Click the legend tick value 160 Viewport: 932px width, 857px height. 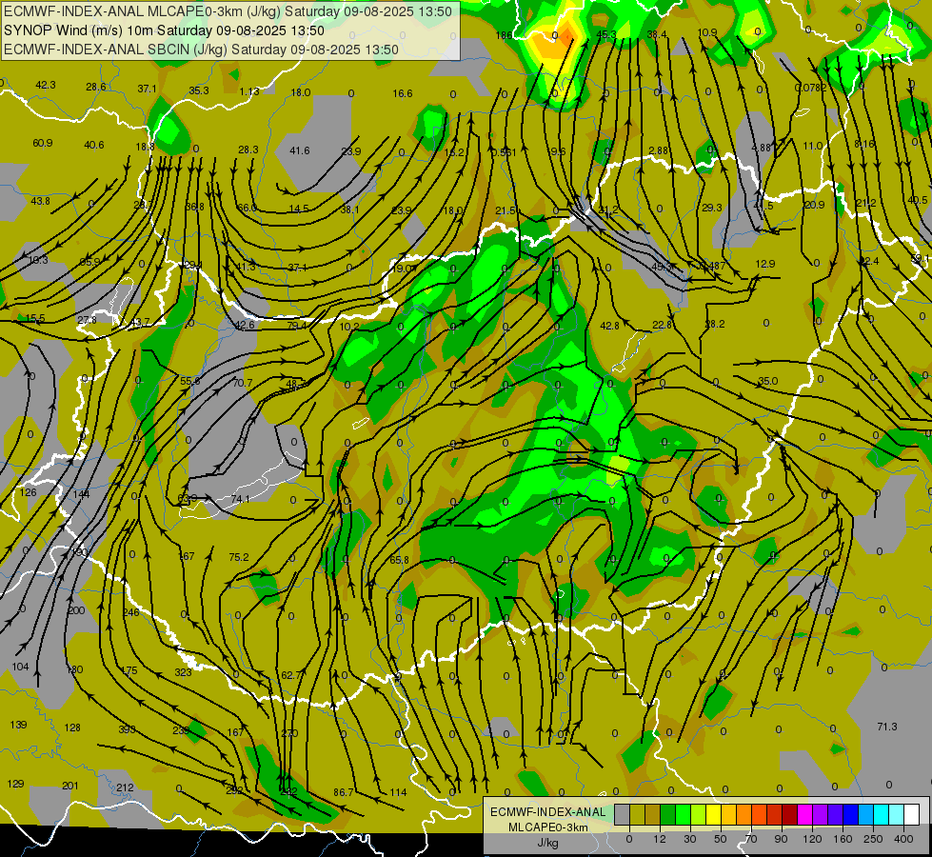tap(843, 839)
